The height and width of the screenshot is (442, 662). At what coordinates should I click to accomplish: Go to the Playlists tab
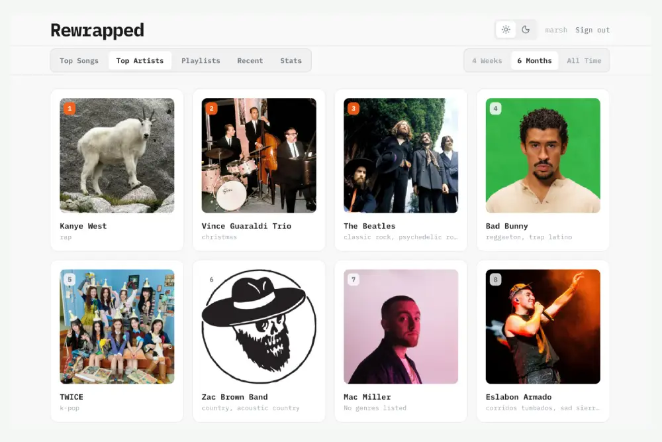coord(201,61)
